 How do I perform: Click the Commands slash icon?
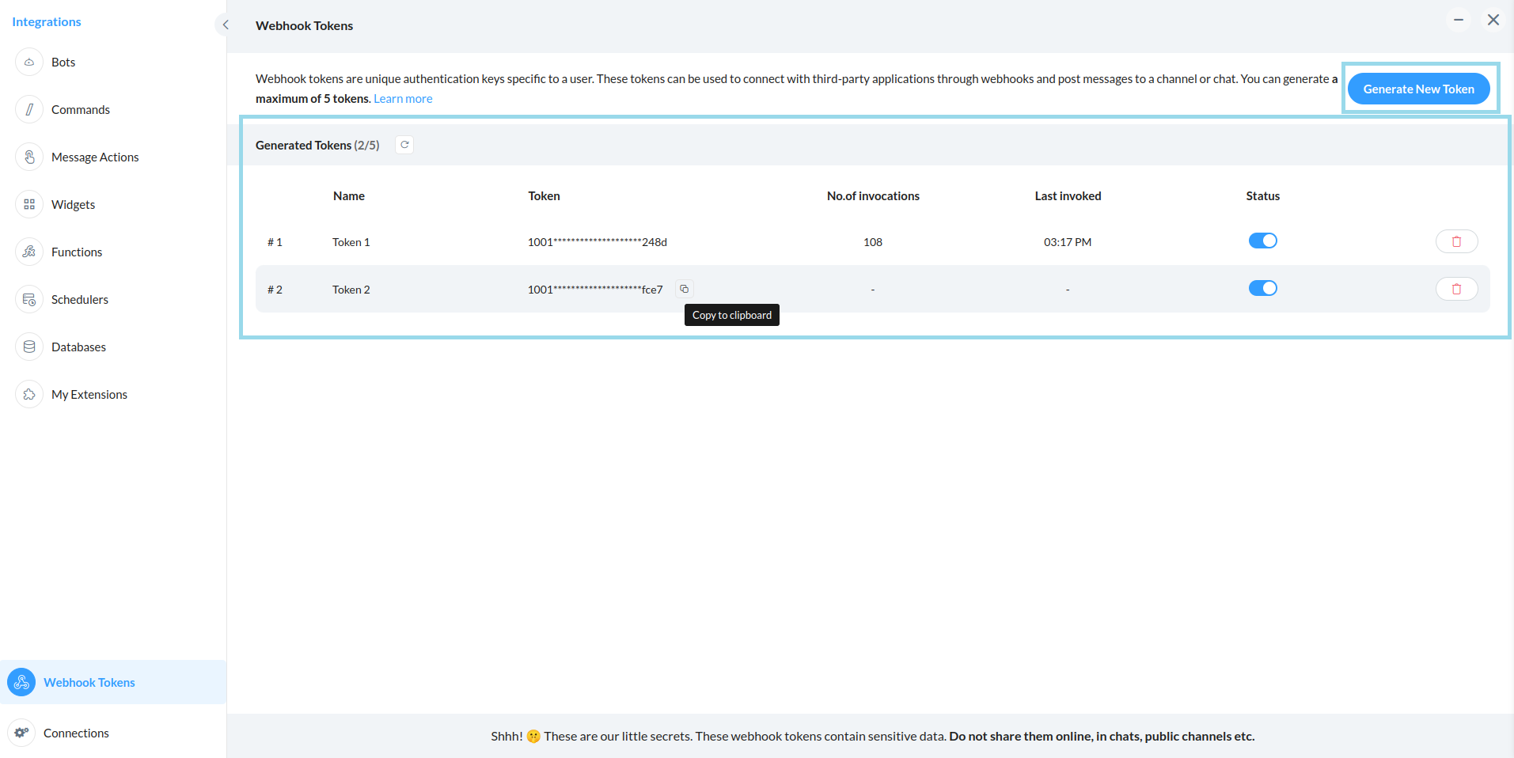[x=29, y=109]
